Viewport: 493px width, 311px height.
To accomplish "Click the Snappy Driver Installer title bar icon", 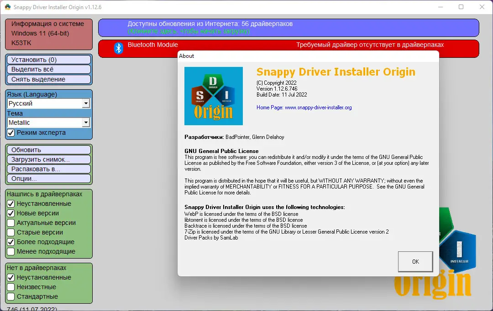I will coord(7,7).
